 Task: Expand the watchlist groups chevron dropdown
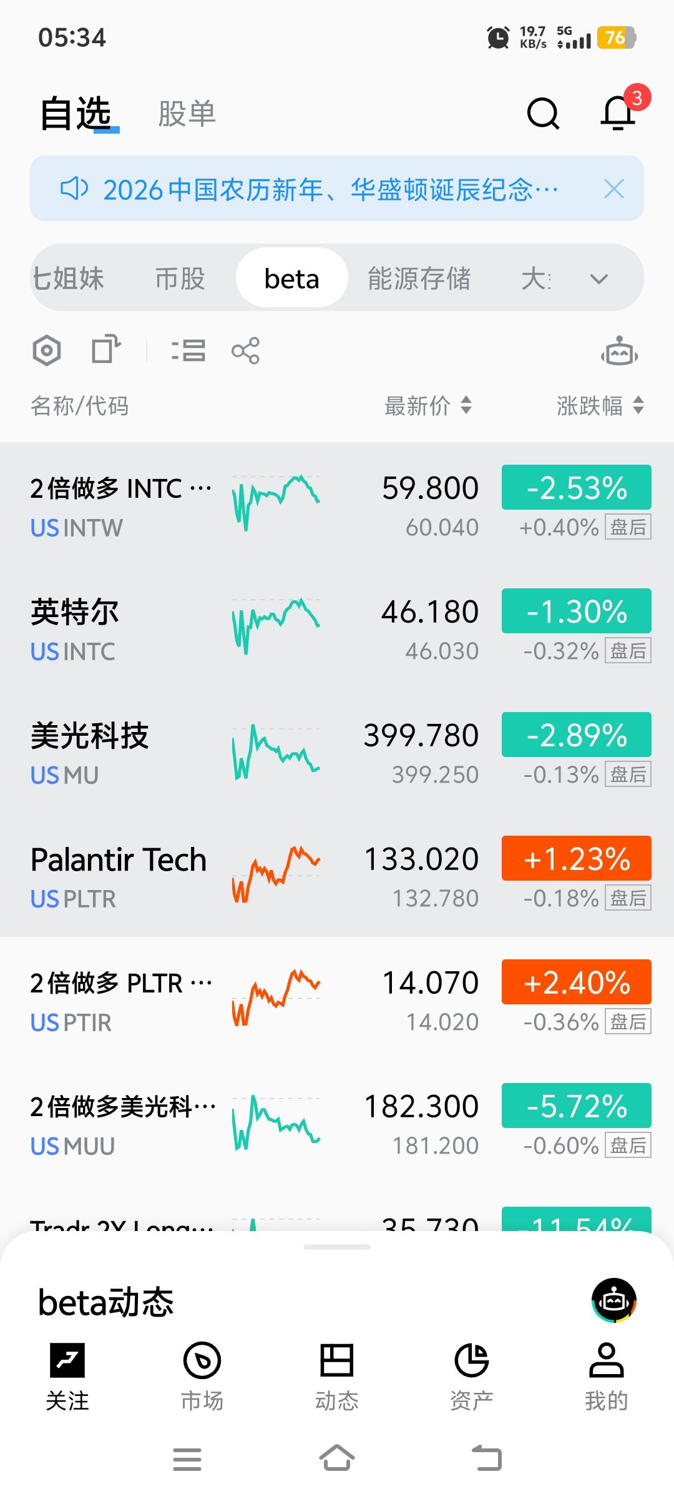point(598,279)
